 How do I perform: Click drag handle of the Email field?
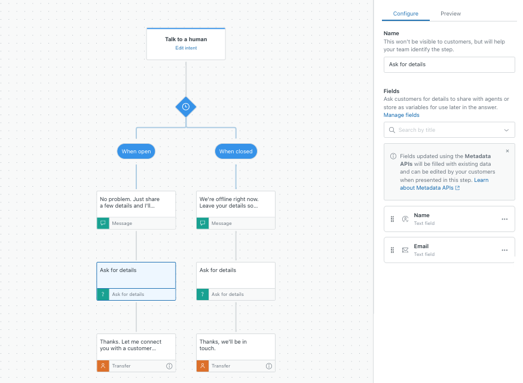click(x=392, y=250)
